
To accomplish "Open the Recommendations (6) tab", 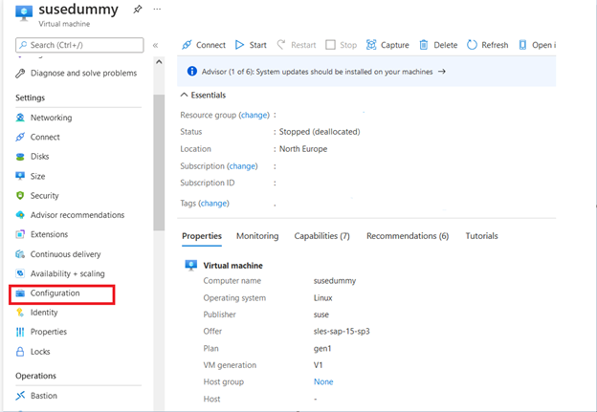I will pos(408,236).
